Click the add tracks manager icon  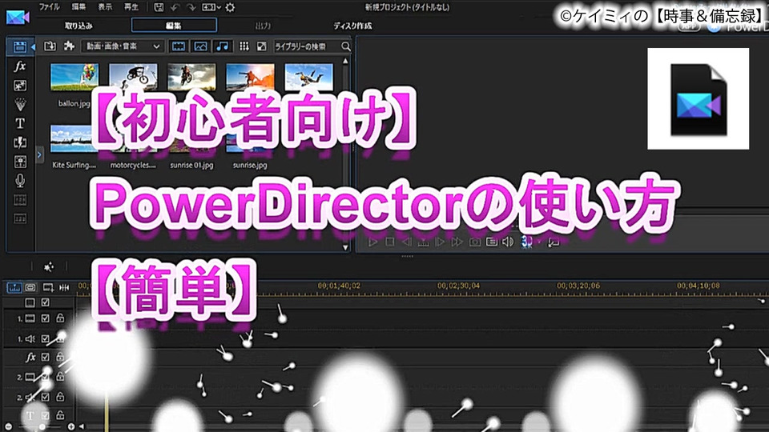[48, 287]
